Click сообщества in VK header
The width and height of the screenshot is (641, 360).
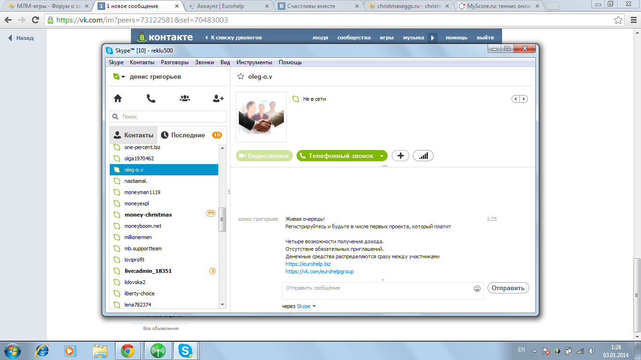click(x=354, y=37)
